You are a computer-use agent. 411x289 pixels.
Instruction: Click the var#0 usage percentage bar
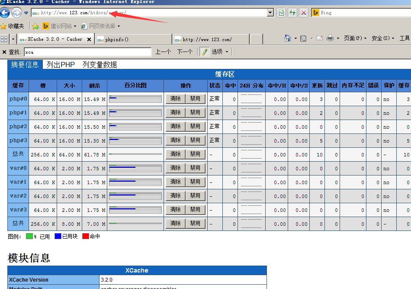(x=135, y=168)
